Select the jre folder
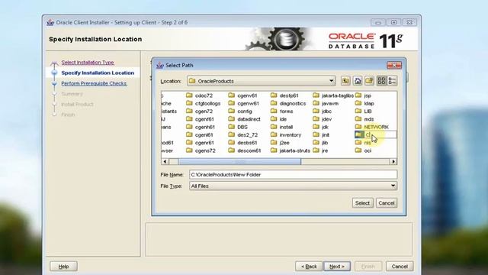The width and height of the screenshot is (488, 275). (x=320, y=150)
